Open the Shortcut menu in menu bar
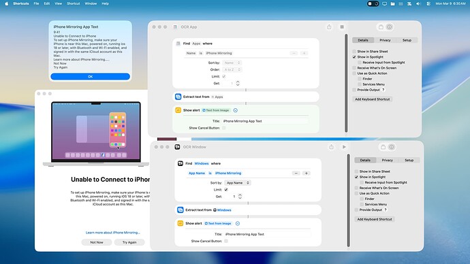 pos(73,3)
